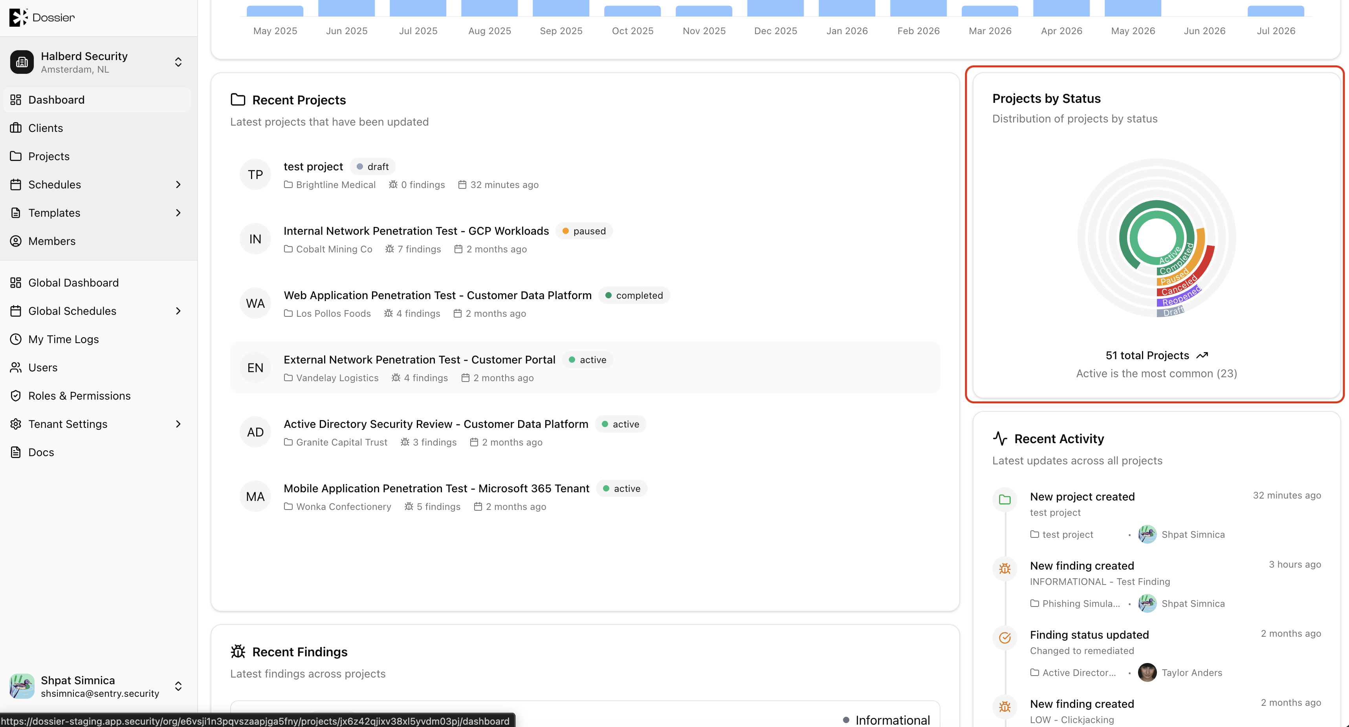Click the New project created folder icon
This screenshot has height=727, width=1349.
click(1004, 499)
